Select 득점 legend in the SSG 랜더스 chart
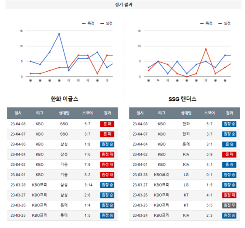 pyautogui.click(x=206, y=23)
